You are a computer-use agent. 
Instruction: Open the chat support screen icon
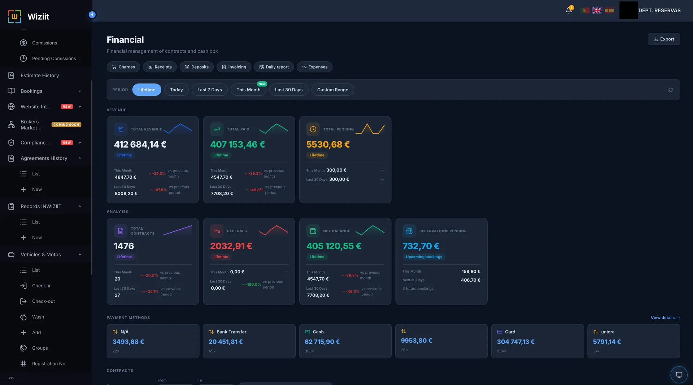click(679, 375)
